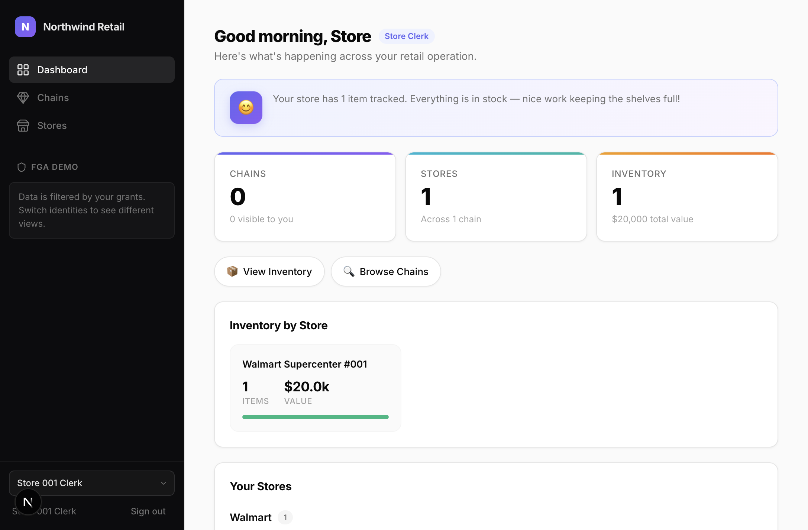
Task: Go to the Stores menu item
Action: [x=52, y=126]
